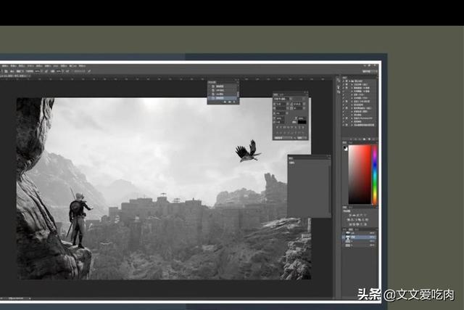Image resolution: width=464 pixels, height=310 pixels.
Task: Toggle visibility of 绿 channel
Action: coord(344,241)
